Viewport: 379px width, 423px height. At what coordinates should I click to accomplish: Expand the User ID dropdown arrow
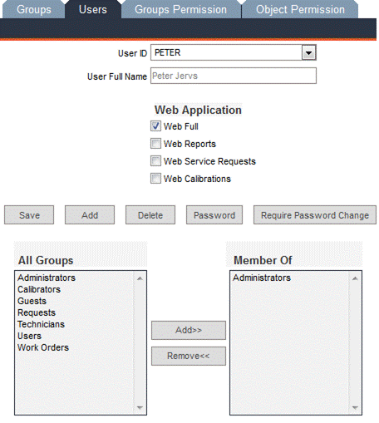pos(308,52)
